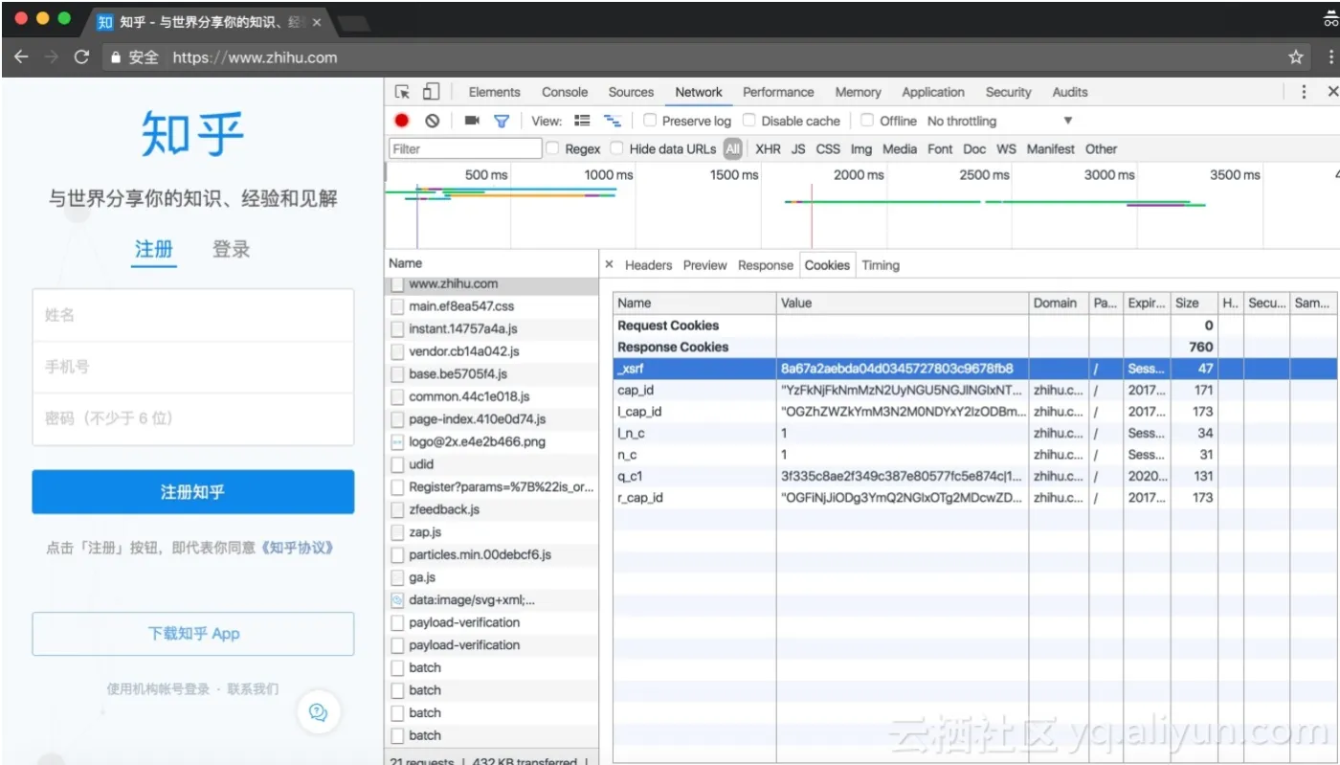Filter requests by XHR type
Screen dimensions: 1340x765
point(768,148)
